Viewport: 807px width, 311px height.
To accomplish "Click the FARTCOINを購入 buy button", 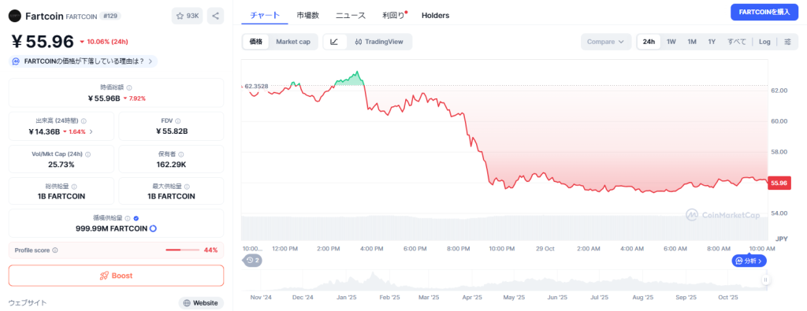I will point(764,12).
